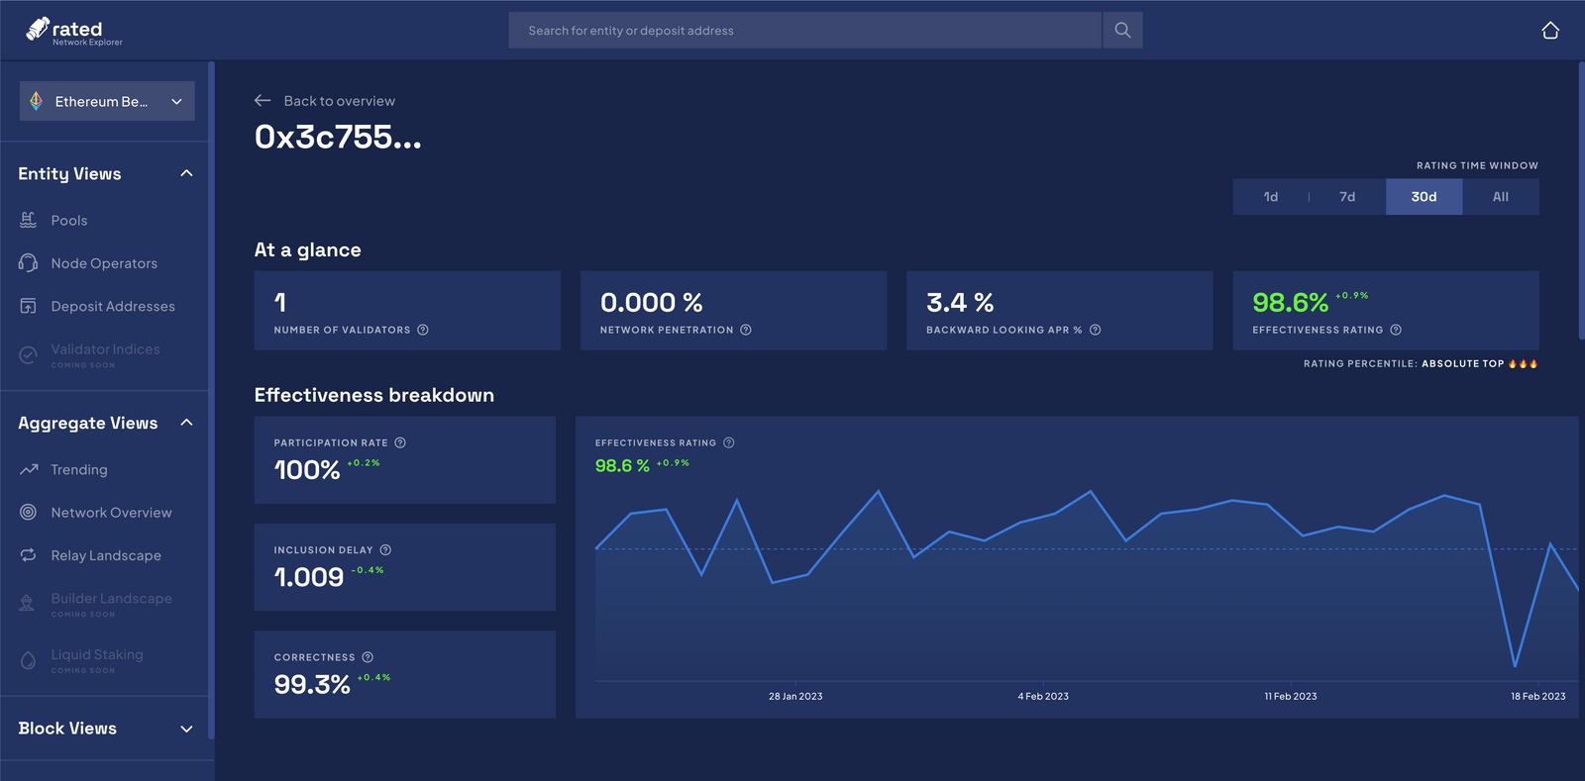Click the search magnifier icon

click(1122, 31)
